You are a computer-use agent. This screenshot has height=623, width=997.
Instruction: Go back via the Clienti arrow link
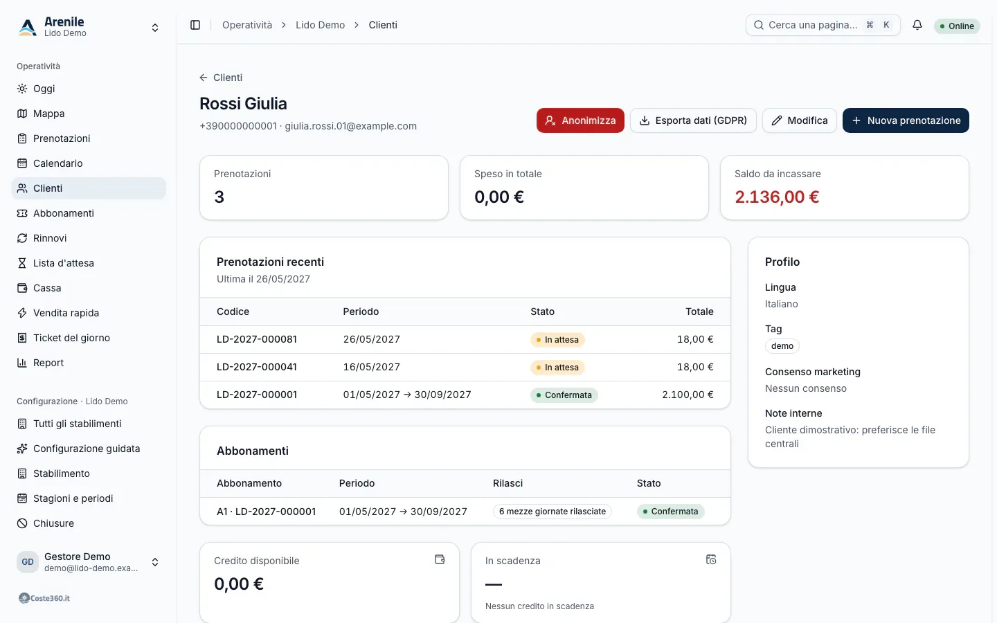coord(221,78)
